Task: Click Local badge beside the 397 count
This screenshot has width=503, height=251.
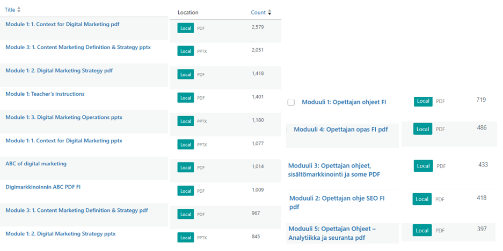Action: (x=422, y=230)
